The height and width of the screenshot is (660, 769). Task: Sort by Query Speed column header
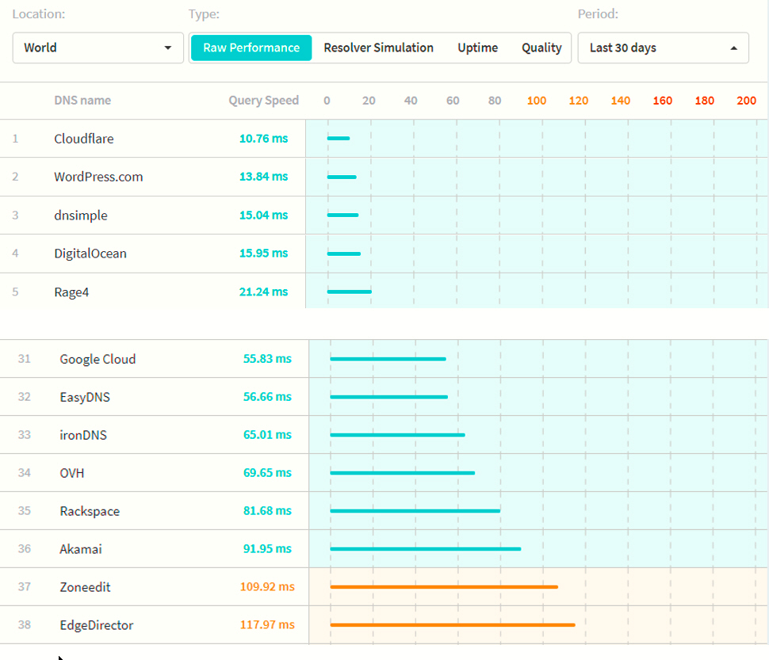[263, 101]
